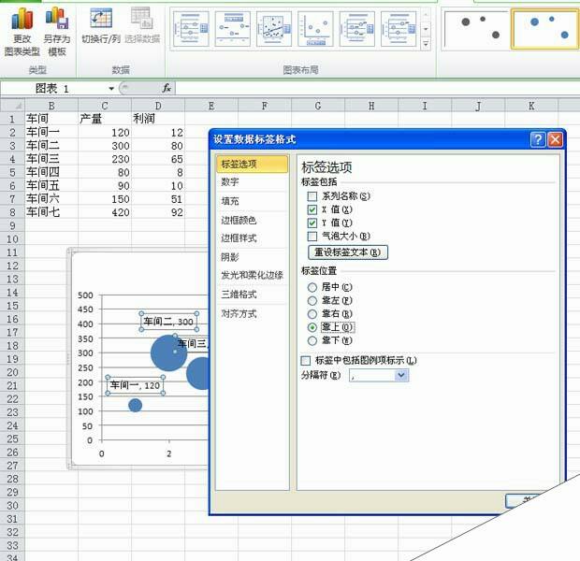Choose the fifth chart layout thumbnail
The height and width of the screenshot is (561, 580).
(356, 29)
